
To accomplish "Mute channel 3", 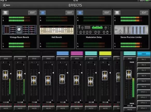I will (x=34, y=108).
